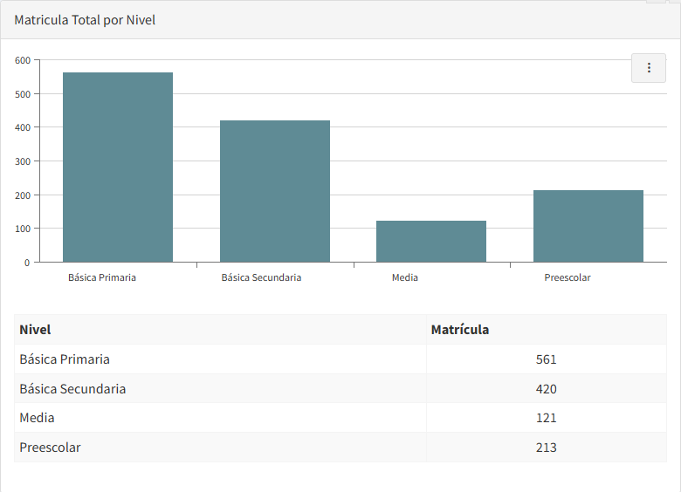This screenshot has height=492, width=681.
Task: Click the 561 enrollment value cell
Action: point(547,359)
